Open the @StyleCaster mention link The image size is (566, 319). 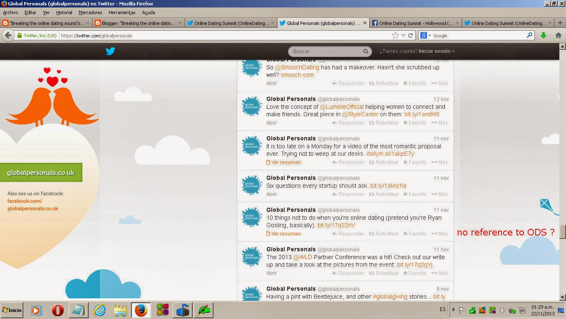(360, 115)
